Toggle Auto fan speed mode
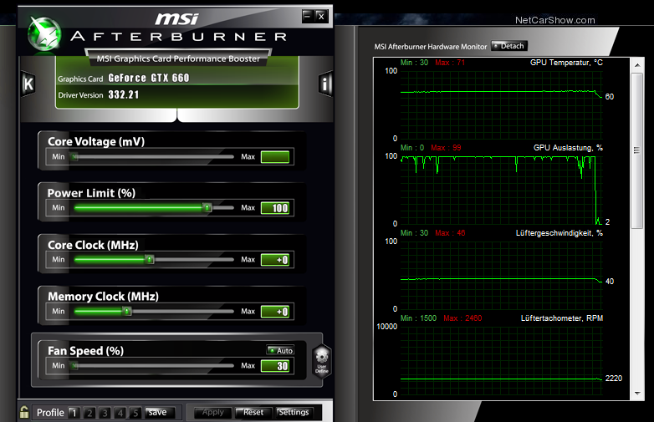 coord(280,350)
